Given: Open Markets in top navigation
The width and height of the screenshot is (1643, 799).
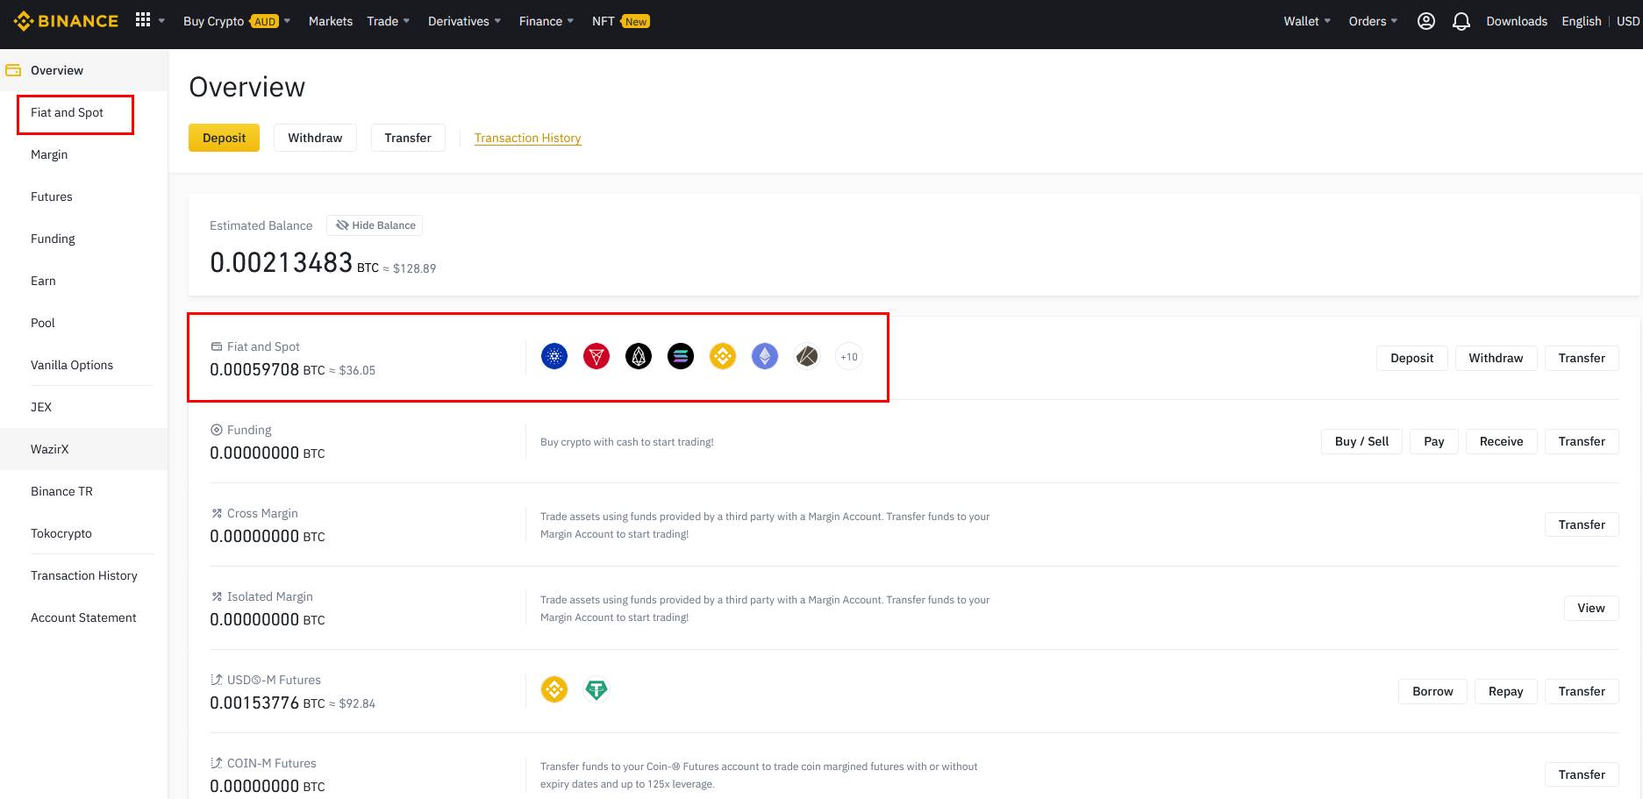Looking at the screenshot, I should point(331,21).
